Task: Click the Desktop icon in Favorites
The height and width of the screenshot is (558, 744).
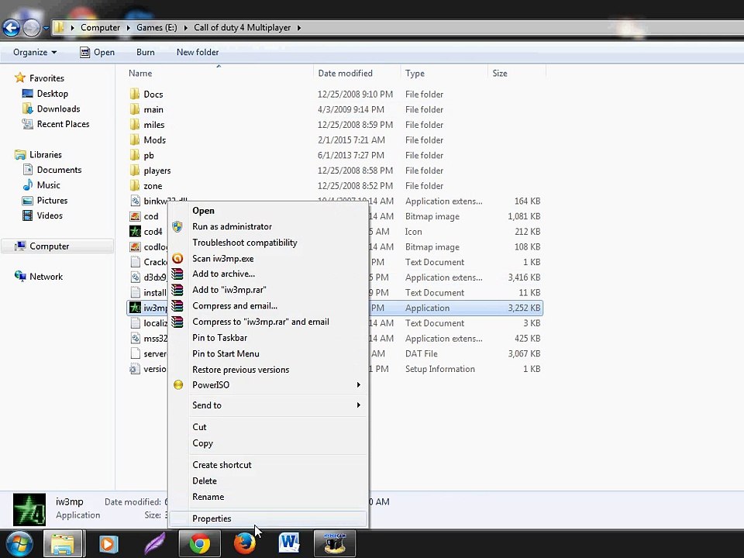Action: pyautogui.click(x=28, y=94)
